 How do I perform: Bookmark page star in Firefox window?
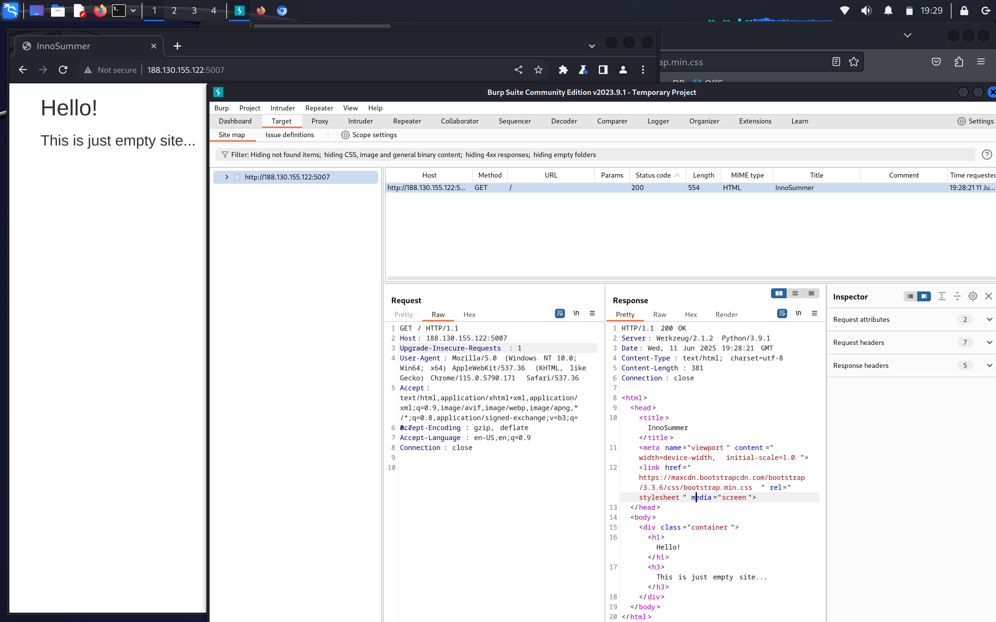click(x=853, y=62)
